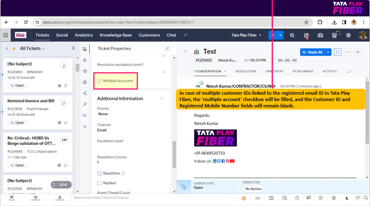Click the search icon in top bar
370x206 pixels.
coord(292,35)
